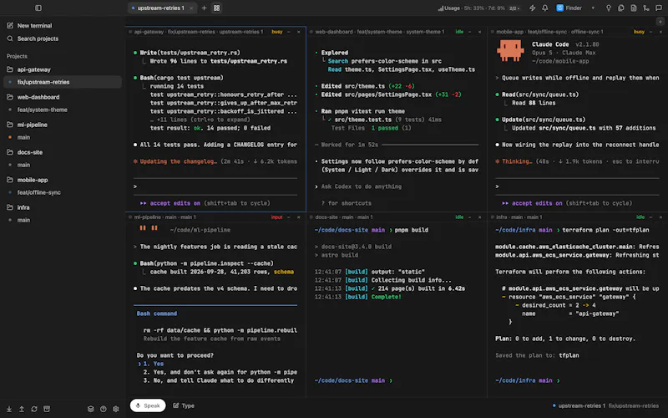Select option 1. Yes in the ml-pipeline prompt

click(150, 364)
